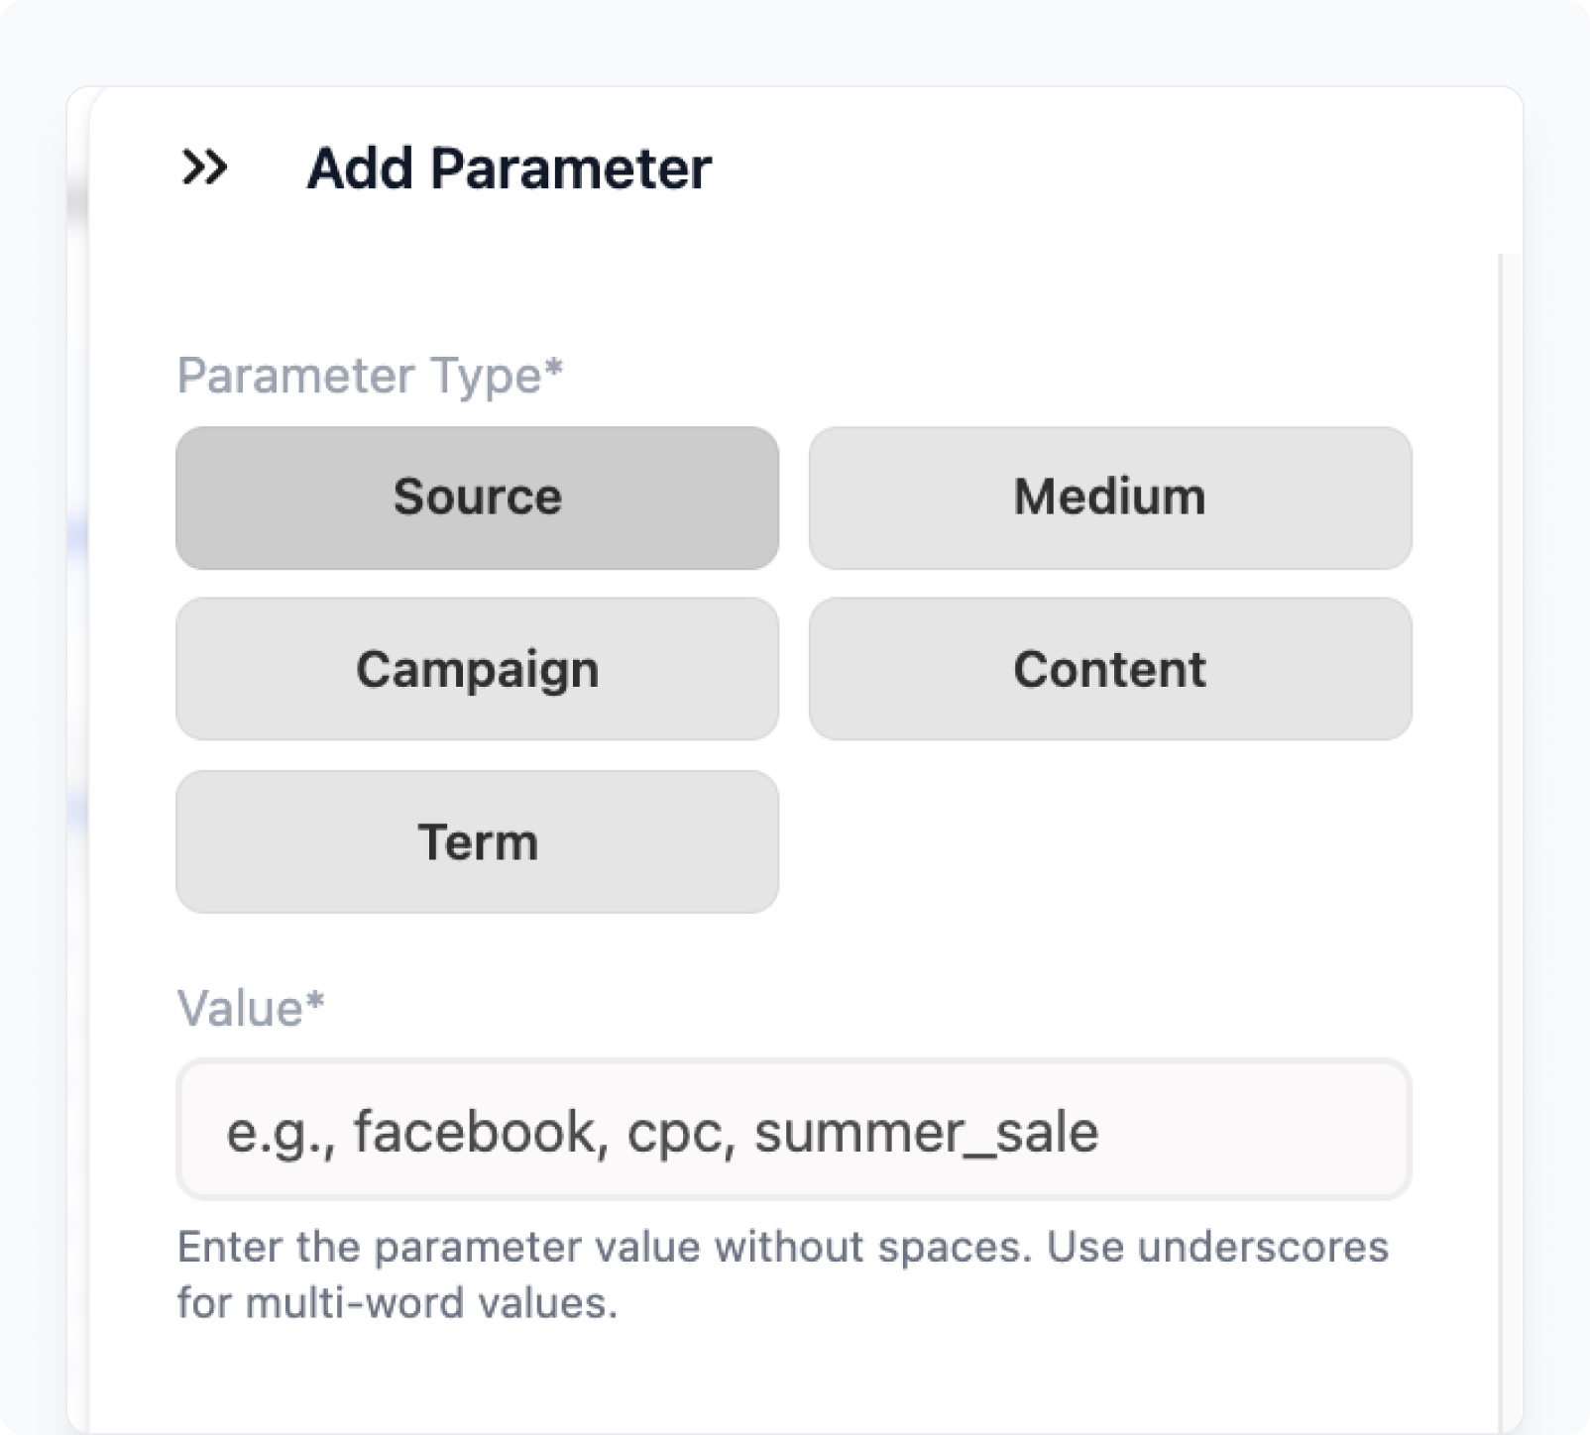This screenshot has width=1590, height=1435.
Task: Click the Content button under Medium
Action: pyautogui.click(x=1110, y=669)
